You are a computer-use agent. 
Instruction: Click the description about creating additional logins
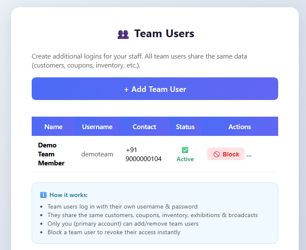pyautogui.click(x=140, y=61)
